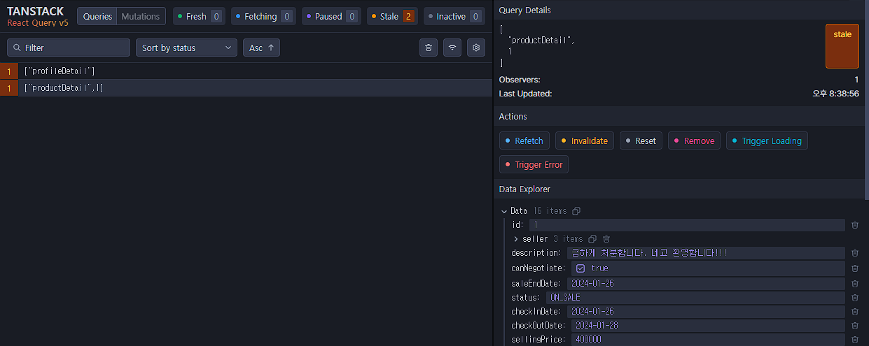Click the Observers label
Image resolution: width=869 pixels, height=346 pixels.
pyautogui.click(x=520, y=80)
